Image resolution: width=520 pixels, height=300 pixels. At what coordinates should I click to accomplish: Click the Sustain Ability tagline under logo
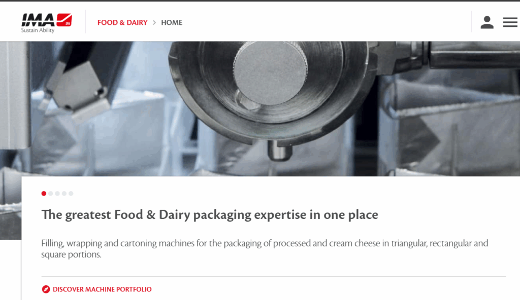coord(38,30)
